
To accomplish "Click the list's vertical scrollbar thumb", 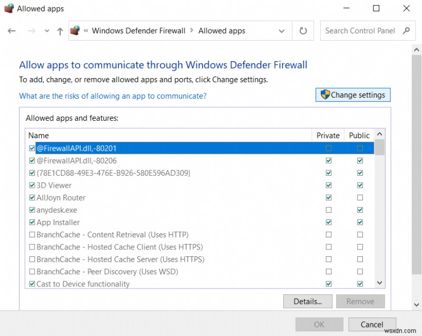I will (x=379, y=148).
